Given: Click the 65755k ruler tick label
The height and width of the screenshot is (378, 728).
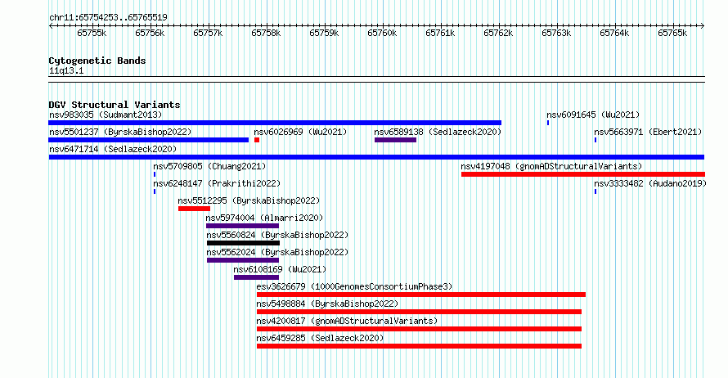Looking at the screenshot, I should tap(92, 33).
